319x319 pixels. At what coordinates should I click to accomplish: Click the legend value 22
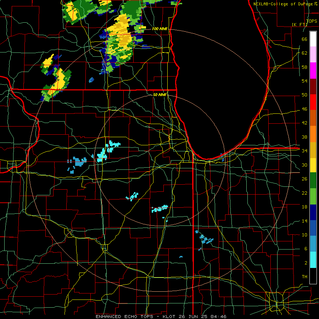tap(304, 193)
